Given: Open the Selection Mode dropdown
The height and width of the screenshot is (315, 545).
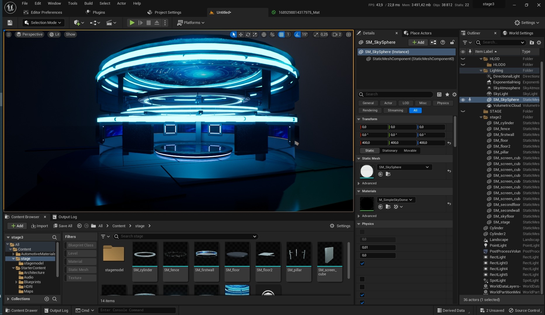Looking at the screenshot, I should click(x=43, y=23).
